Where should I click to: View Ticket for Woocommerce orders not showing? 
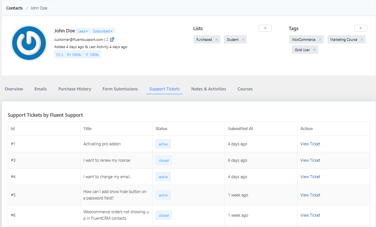pyautogui.click(x=310, y=215)
